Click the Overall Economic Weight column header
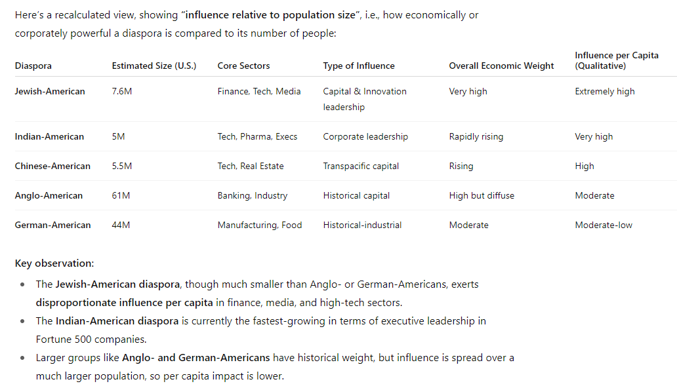Viewport: 677px width, 388px height. (501, 66)
